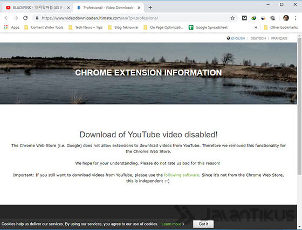The image size is (302, 230).
Task: Open Tech News + Tips bookmark folder
Action: [x=86, y=27]
